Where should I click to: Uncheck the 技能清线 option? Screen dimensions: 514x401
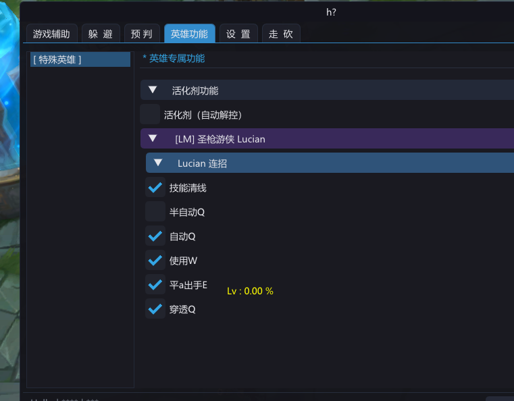point(155,188)
